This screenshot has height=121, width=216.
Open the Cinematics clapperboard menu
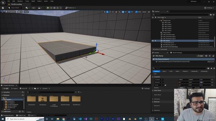pyautogui.click(x=40, y=8)
